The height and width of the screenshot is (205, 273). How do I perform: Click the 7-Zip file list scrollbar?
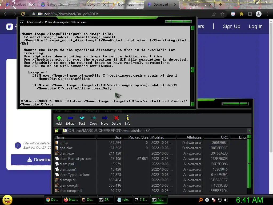pos(249,164)
